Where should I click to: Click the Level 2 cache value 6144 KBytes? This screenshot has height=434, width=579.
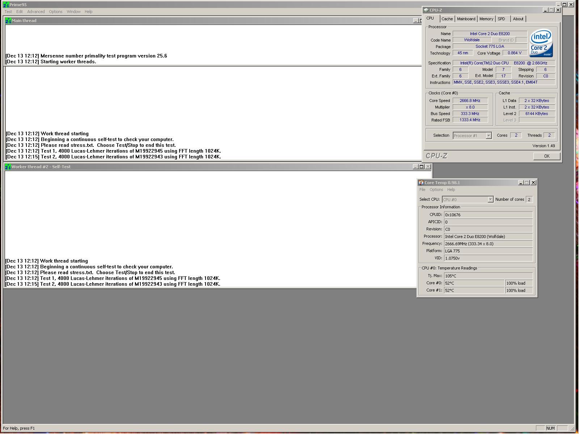coord(537,114)
